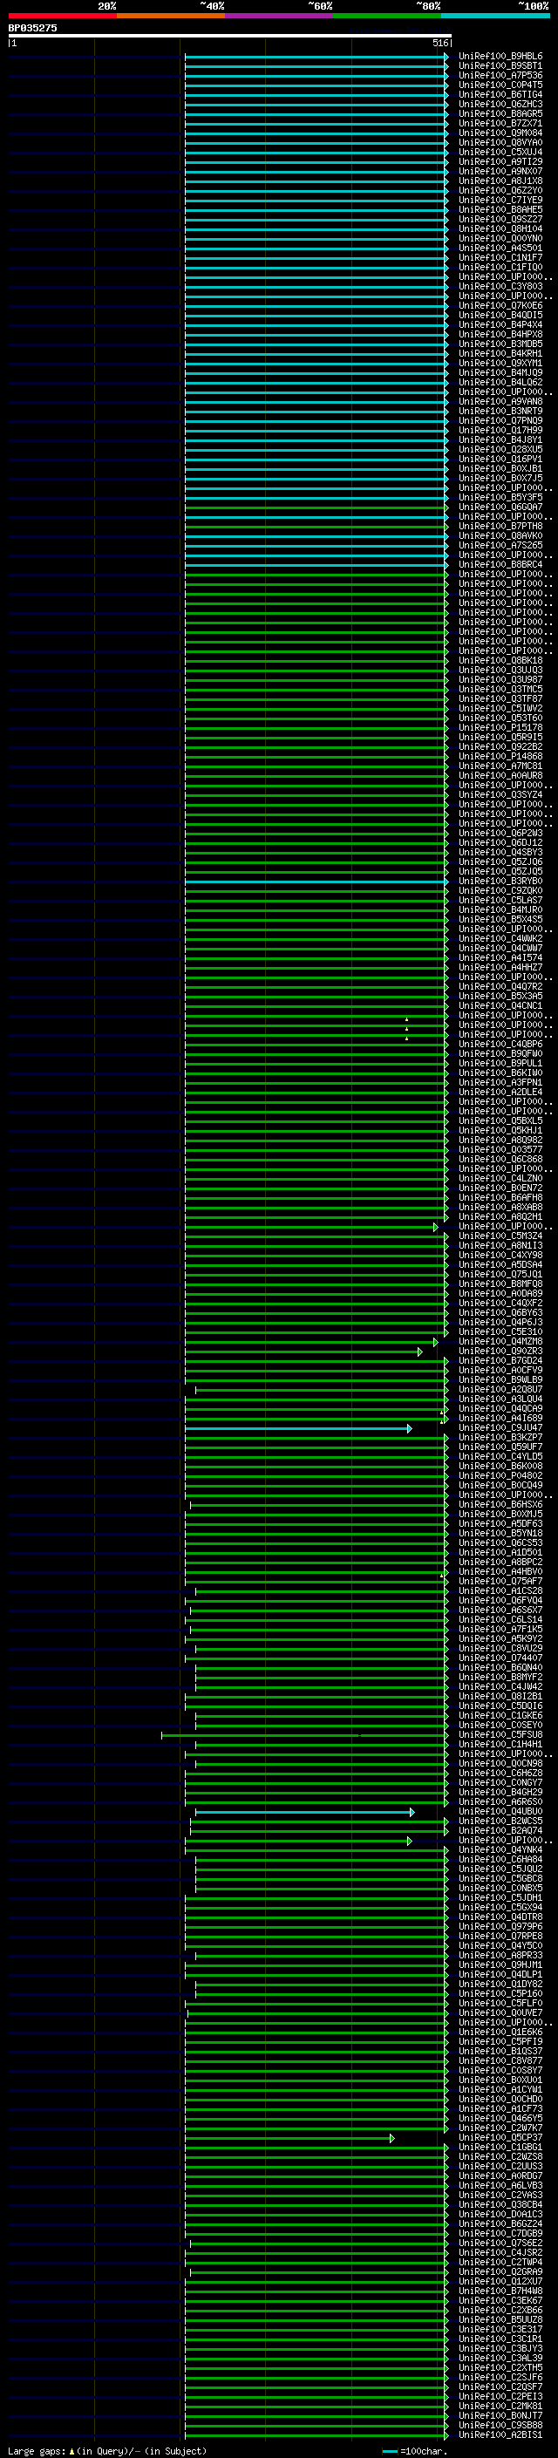Select the UniRef100_A3FPN1 label

500,1083
